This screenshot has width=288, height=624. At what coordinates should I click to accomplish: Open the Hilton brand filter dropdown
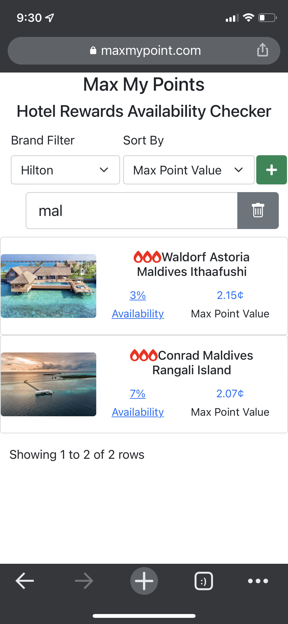(65, 170)
